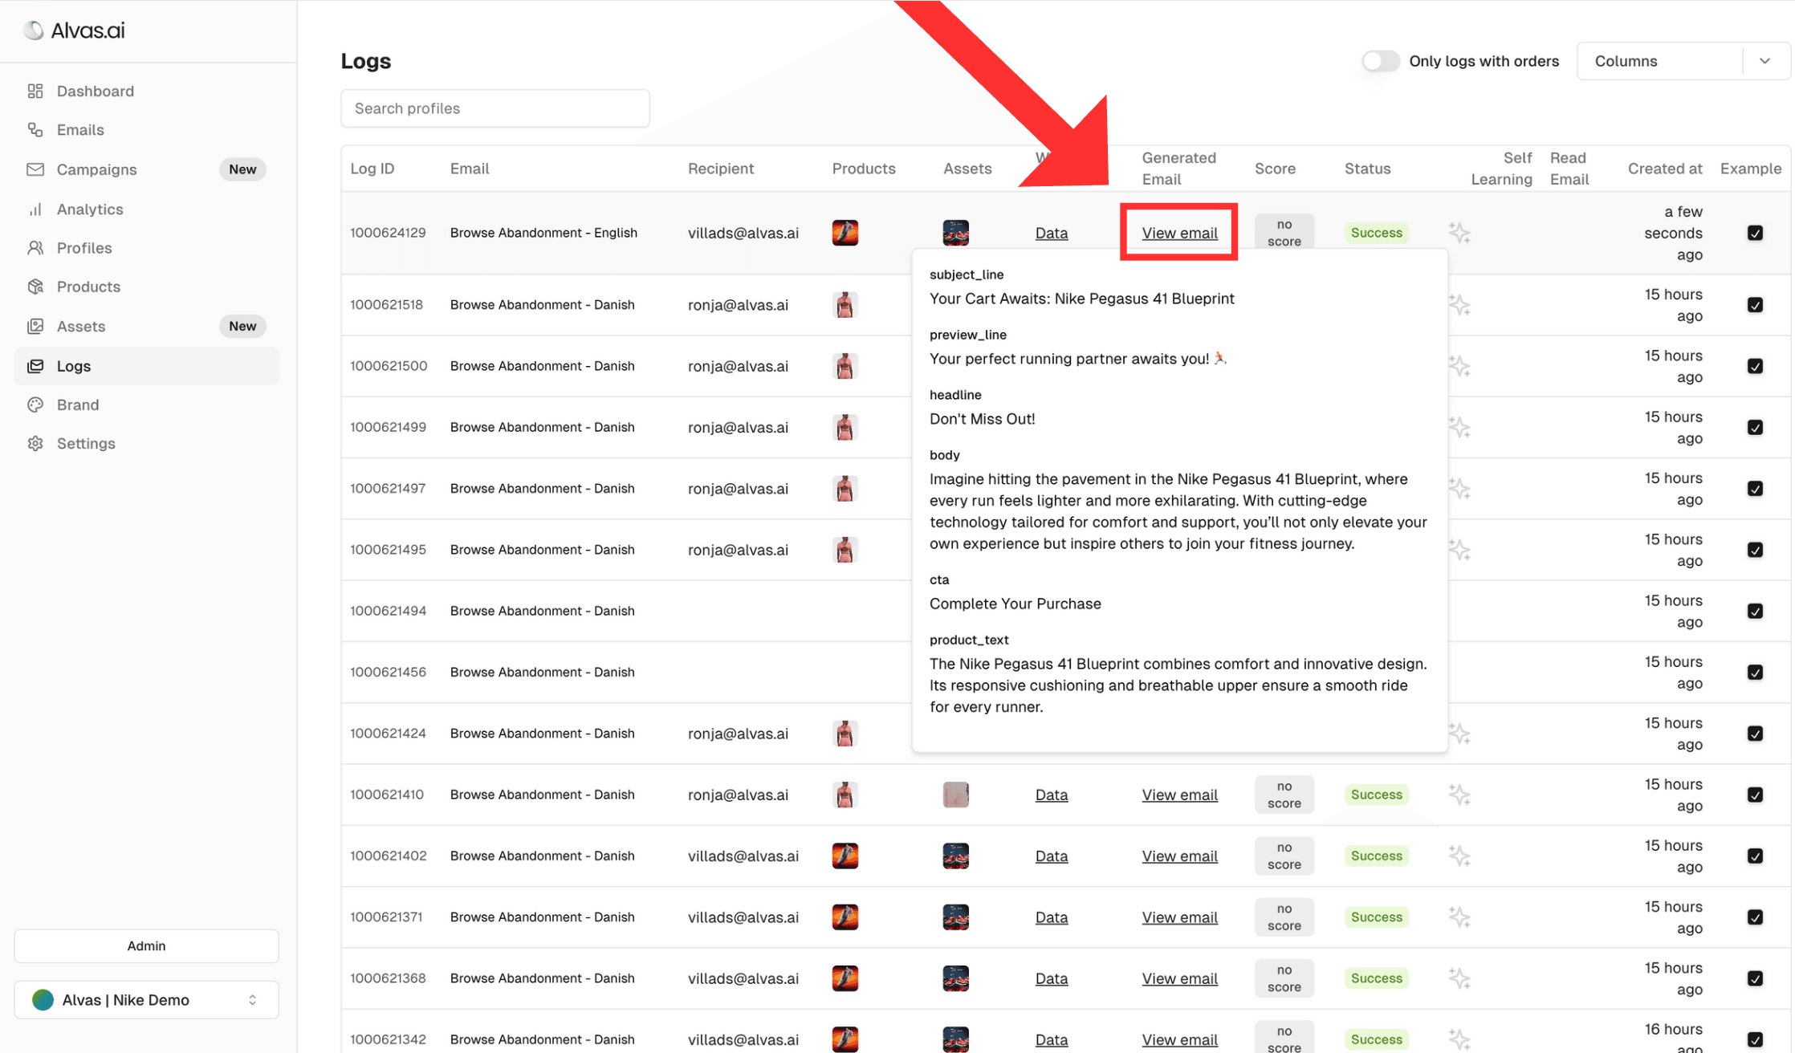The height and width of the screenshot is (1053, 1795).
Task: Click product thumbnail for log 1000621402
Action: tap(845, 856)
